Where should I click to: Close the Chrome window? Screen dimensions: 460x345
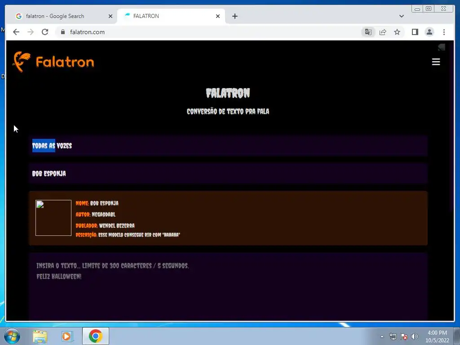coord(444,9)
